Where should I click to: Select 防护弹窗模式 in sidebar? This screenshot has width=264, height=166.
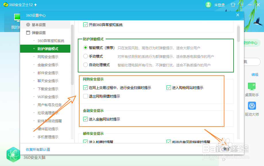click(x=45, y=49)
